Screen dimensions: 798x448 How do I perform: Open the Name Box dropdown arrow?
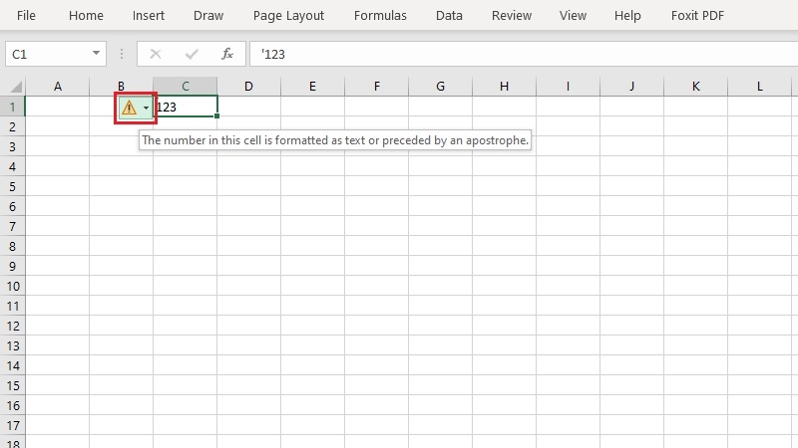point(96,53)
